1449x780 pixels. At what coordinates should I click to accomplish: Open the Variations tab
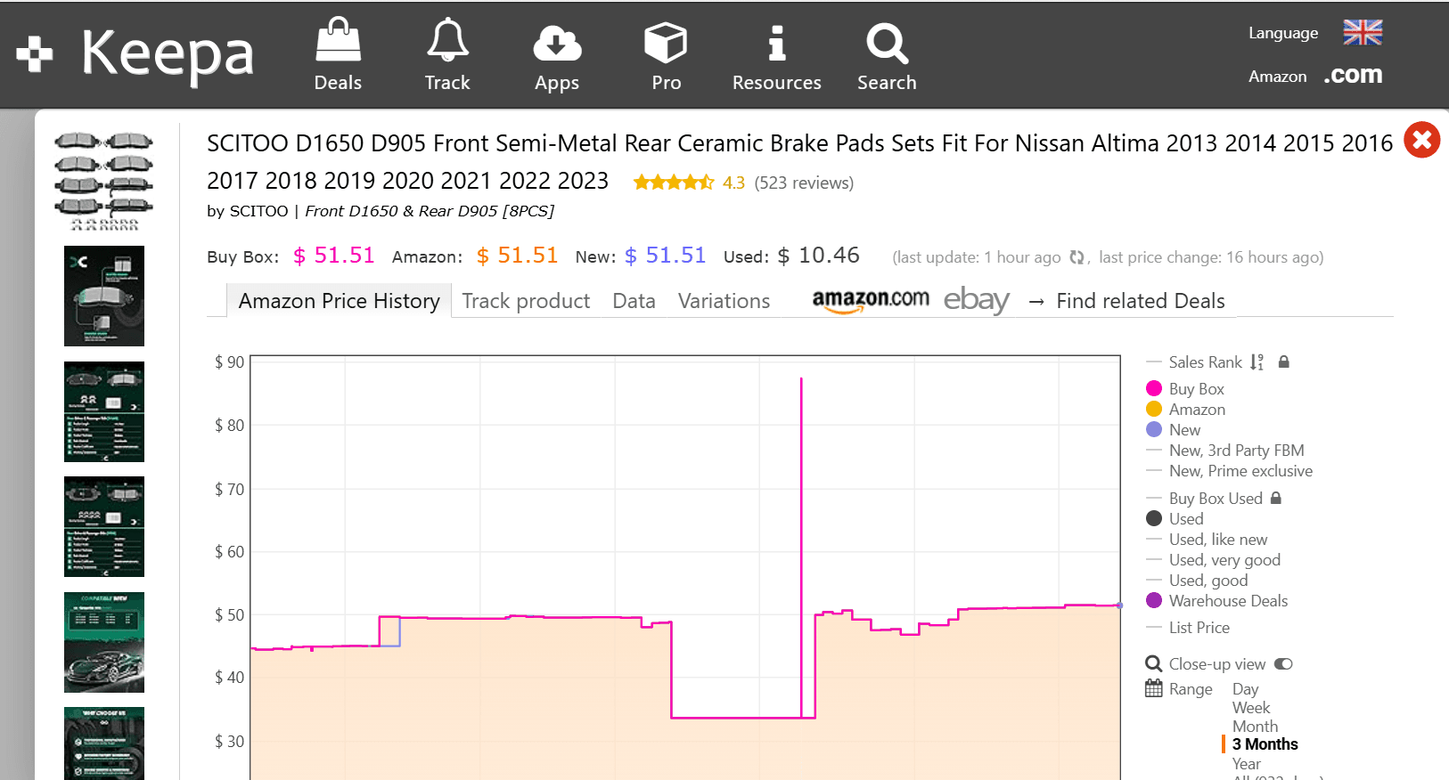[724, 301]
